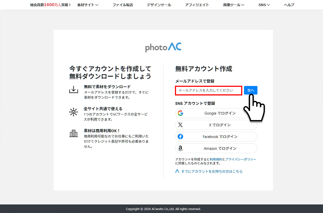Image resolution: width=323 pixels, height=213 pixels.
Task: Click the X logo icon
Action: 180,125
